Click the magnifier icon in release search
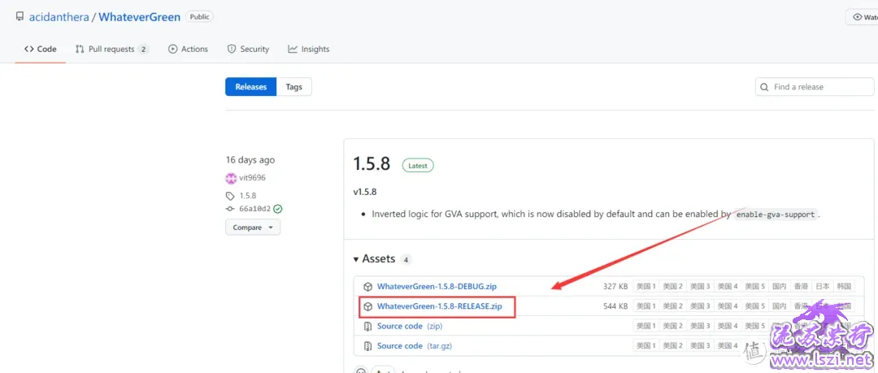 tap(765, 87)
